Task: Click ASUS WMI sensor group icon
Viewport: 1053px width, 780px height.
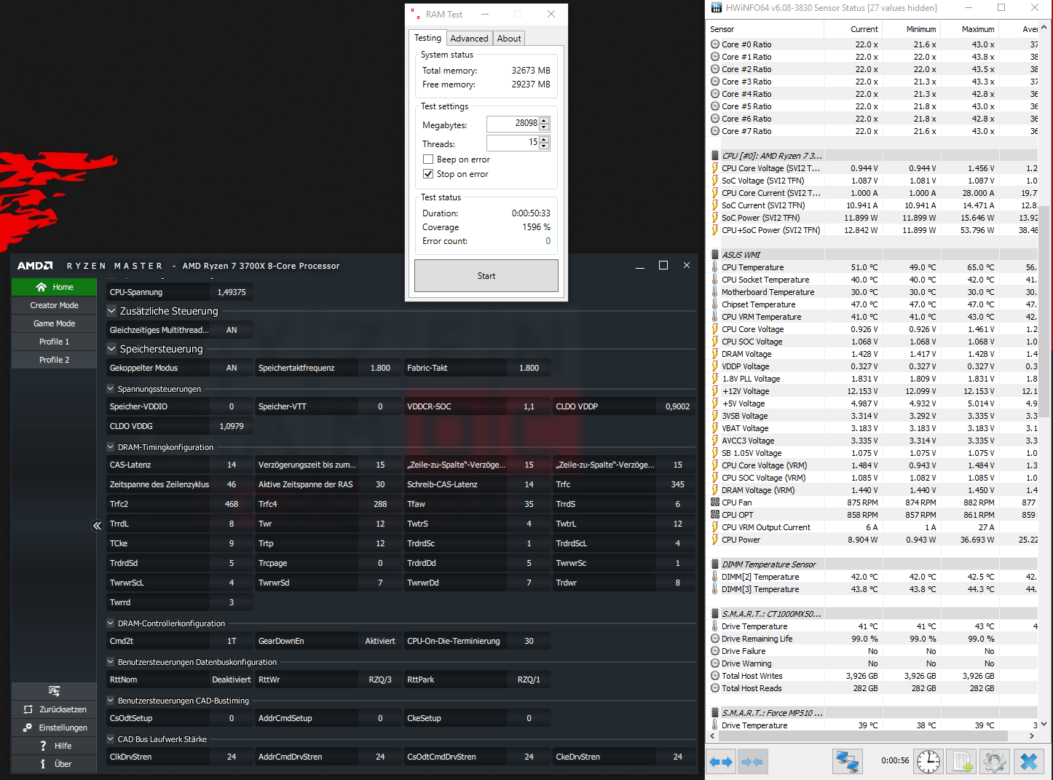Action: point(715,255)
